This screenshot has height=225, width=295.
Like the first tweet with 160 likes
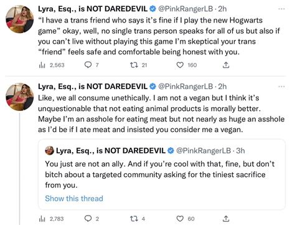[180, 65]
